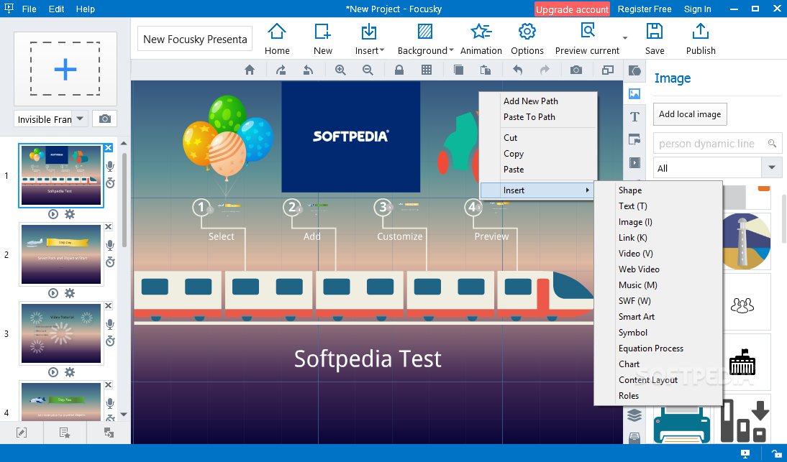Select the Image panel icon in right sidebar
This screenshot has width=787, height=462.
[634, 93]
